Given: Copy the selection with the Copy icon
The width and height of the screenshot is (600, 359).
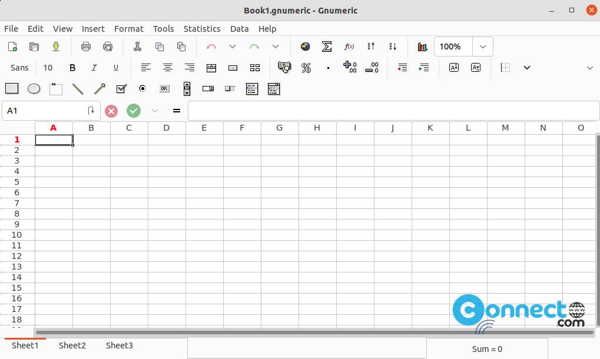Looking at the screenshot, I should click(160, 46).
